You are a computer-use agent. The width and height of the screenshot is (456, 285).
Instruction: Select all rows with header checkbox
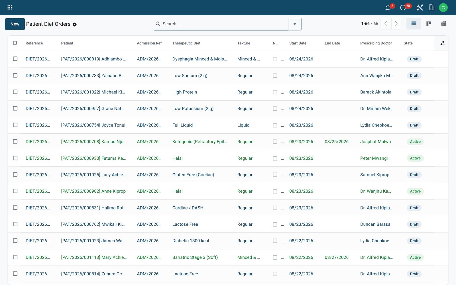point(15,43)
